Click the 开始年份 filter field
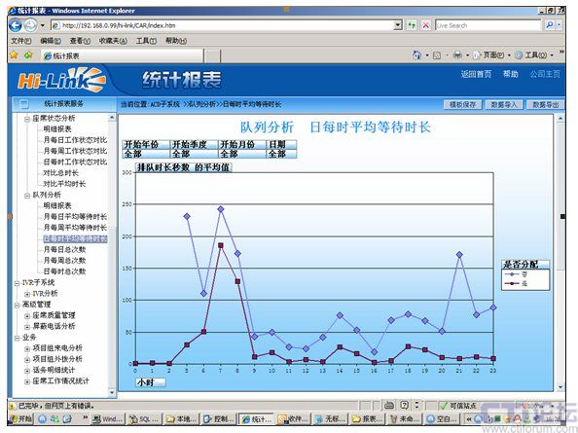Screen dimensions: 578x433 coord(146,144)
